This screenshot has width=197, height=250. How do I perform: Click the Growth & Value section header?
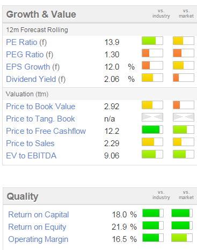pyautogui.click(x=41, y=14)
